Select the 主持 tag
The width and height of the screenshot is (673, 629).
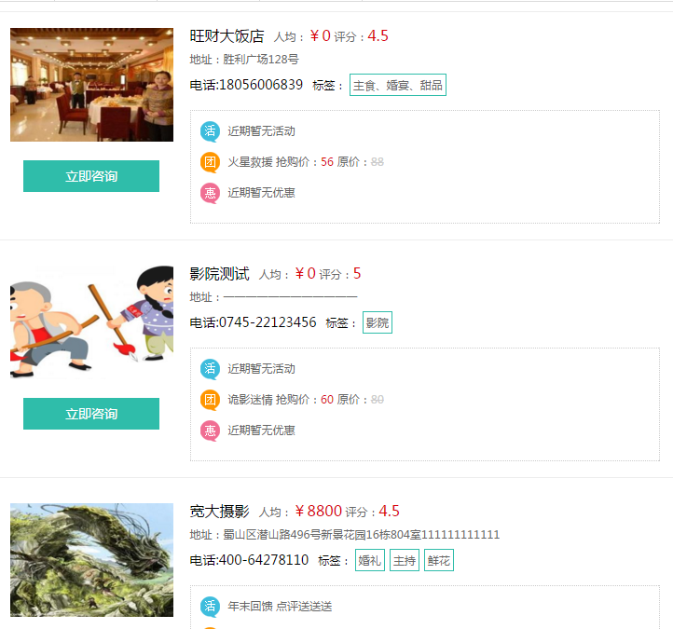click(405, 560)
